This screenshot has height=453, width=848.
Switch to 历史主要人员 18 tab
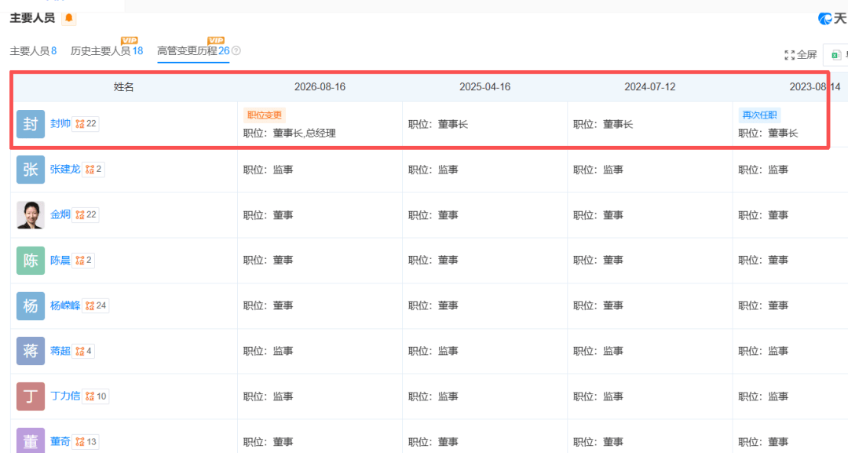click(x=107, y=51)
